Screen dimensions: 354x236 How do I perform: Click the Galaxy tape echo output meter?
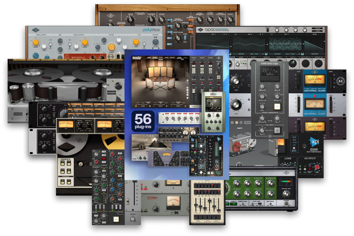[x=286, y=182]
